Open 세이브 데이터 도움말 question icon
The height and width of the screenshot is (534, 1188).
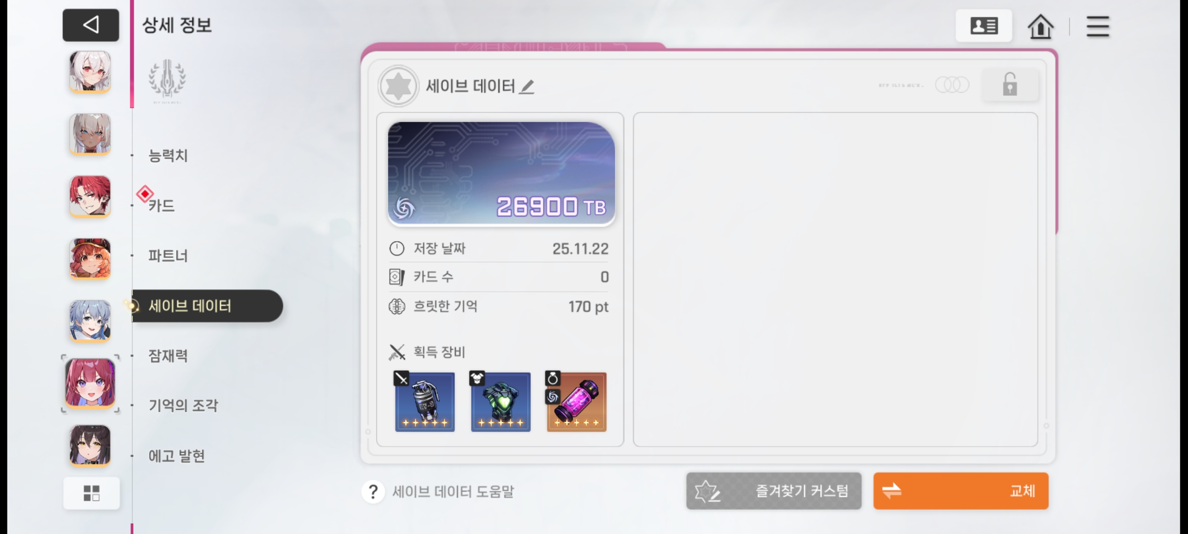[373, 492]
